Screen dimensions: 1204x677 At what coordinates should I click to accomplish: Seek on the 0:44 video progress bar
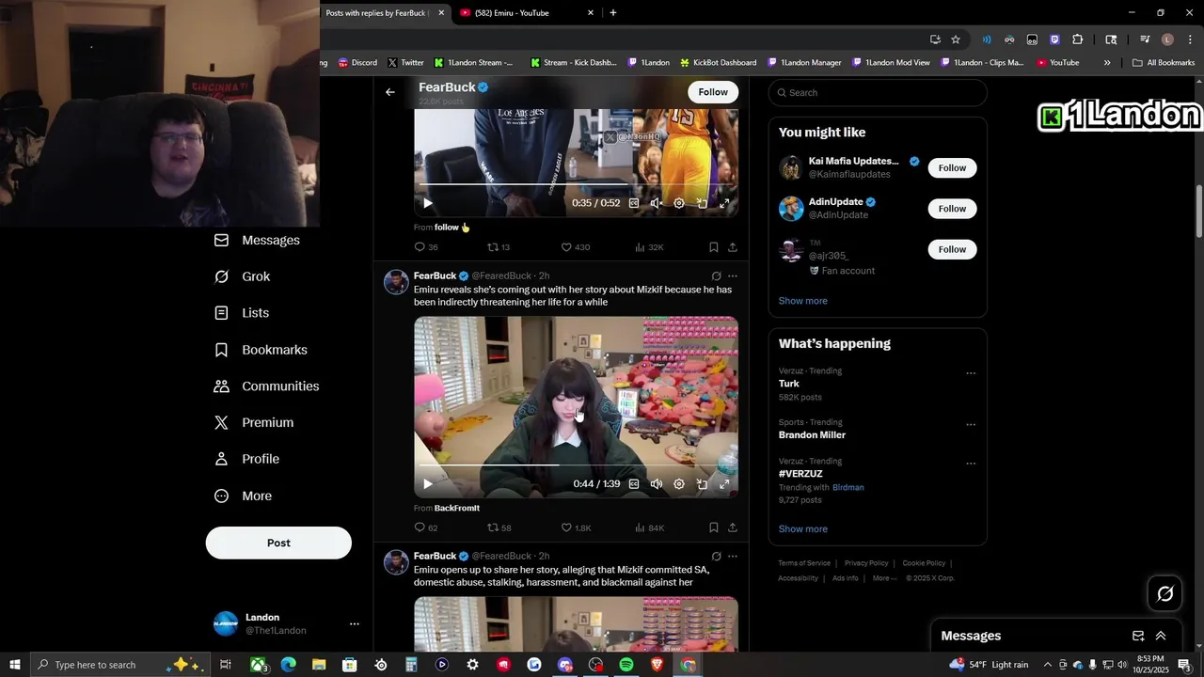point(576,464)
